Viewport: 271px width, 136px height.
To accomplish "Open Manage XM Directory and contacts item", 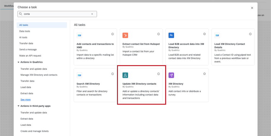I will (x=39, y=75).
